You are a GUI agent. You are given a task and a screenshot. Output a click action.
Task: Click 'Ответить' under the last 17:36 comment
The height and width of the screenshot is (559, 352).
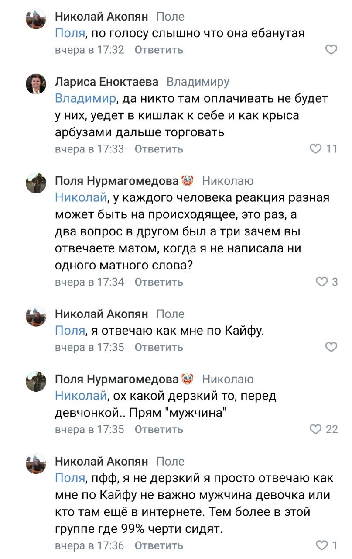point(159,545)
